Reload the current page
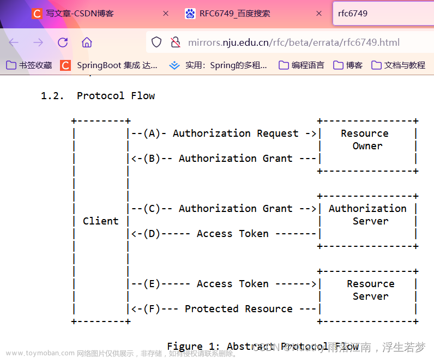The width and height of the screenshot is (434, 358). (x=63, y=43)
